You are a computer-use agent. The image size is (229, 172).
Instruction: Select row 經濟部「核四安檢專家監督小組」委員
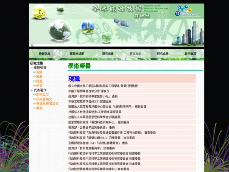pyautogui.click(x=132, y=96)
